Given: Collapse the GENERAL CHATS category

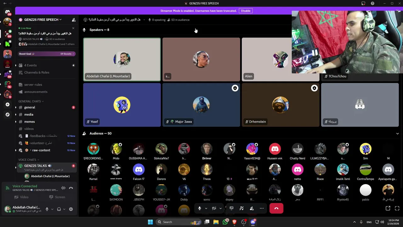Looking at the screenshot, I should click(31, 101).
